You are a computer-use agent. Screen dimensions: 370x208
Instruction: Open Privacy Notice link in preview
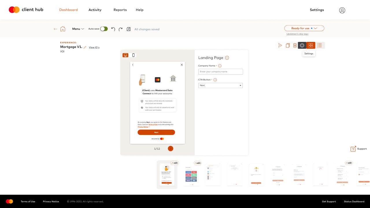coord(143,127)
